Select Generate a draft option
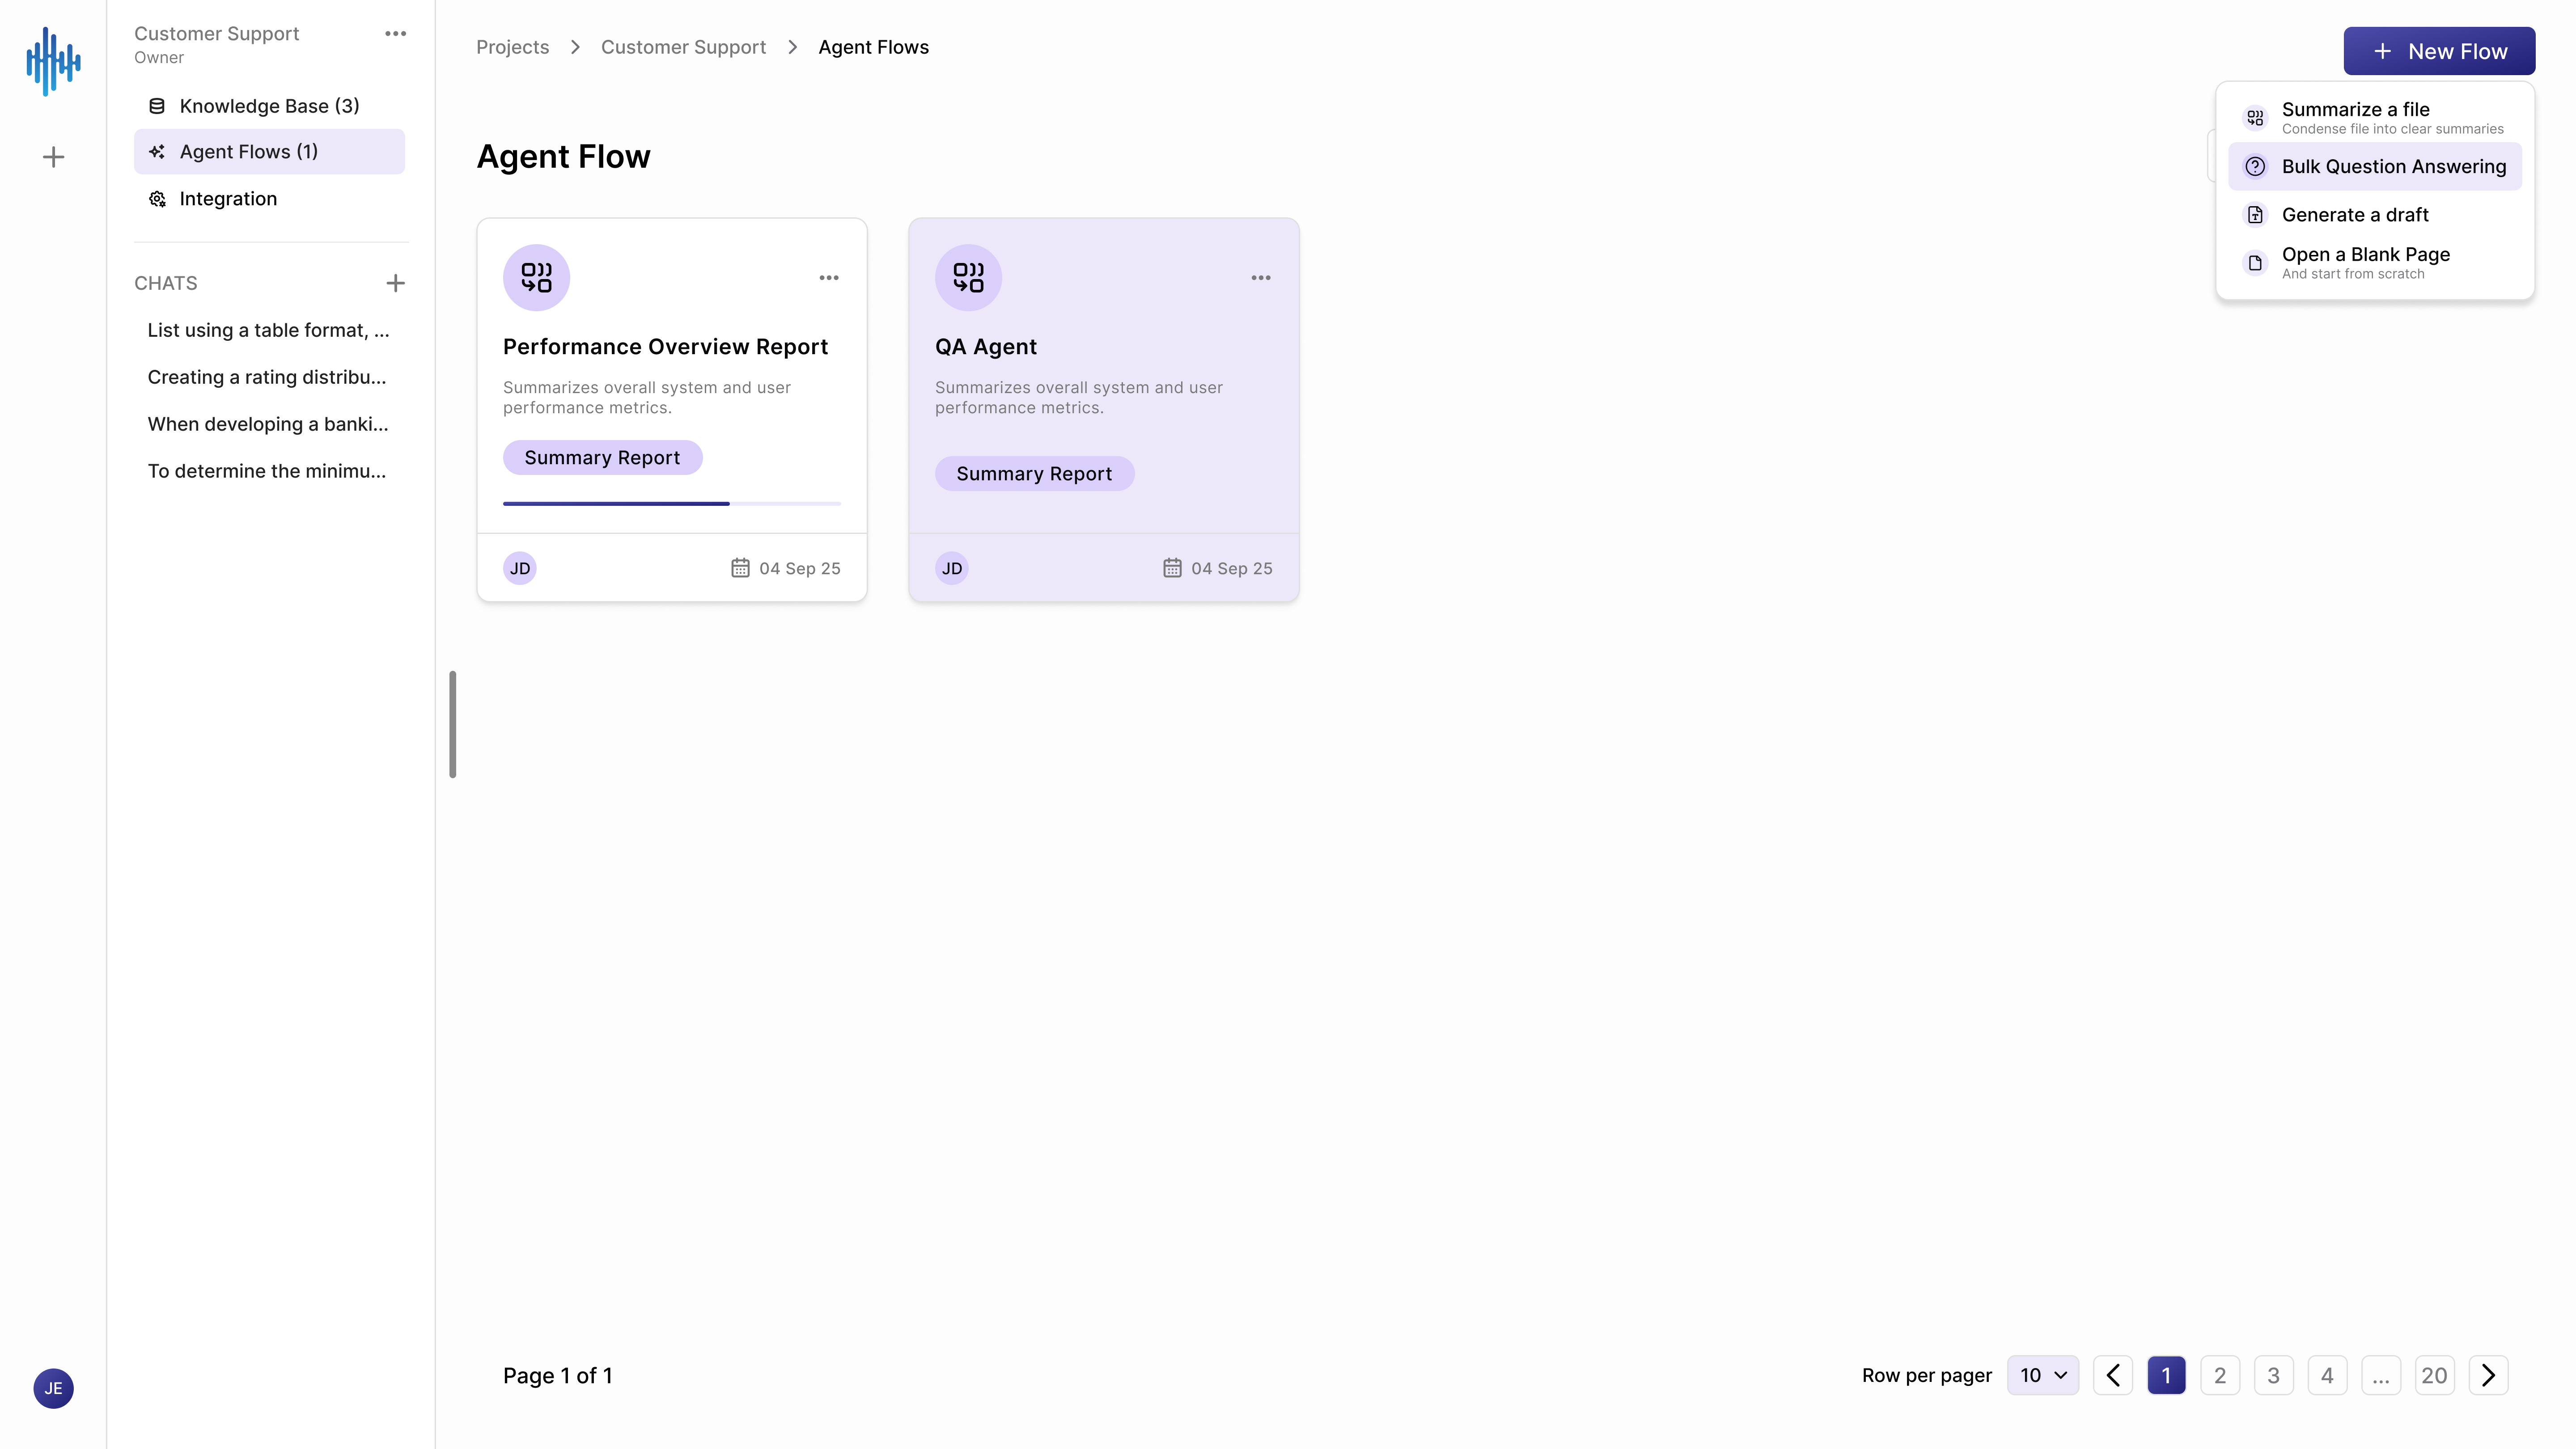Image resolution: width=2576 pixels, height=1449 pixels. pyautogui.click(x=2375, y=215)
